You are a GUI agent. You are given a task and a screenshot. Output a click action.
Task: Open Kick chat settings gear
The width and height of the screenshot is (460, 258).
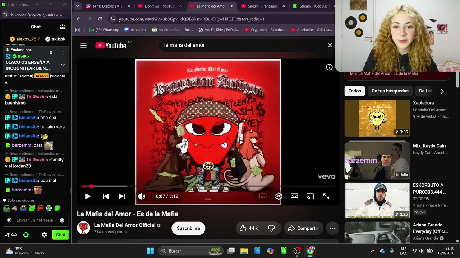point(45,235)
